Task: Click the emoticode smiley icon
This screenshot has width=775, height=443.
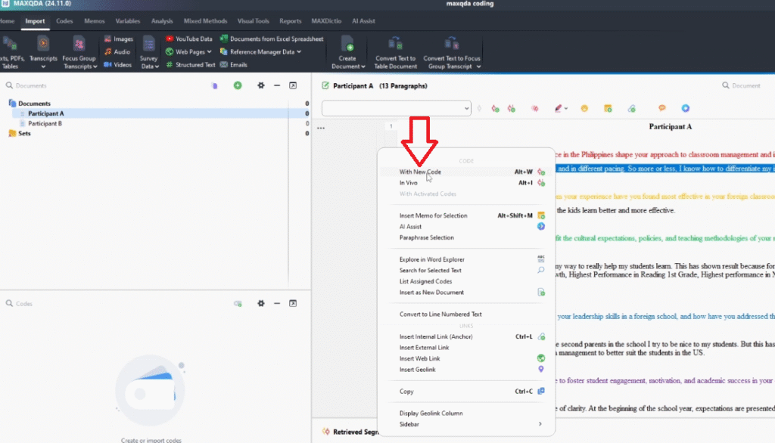Action: click(584, 109)
